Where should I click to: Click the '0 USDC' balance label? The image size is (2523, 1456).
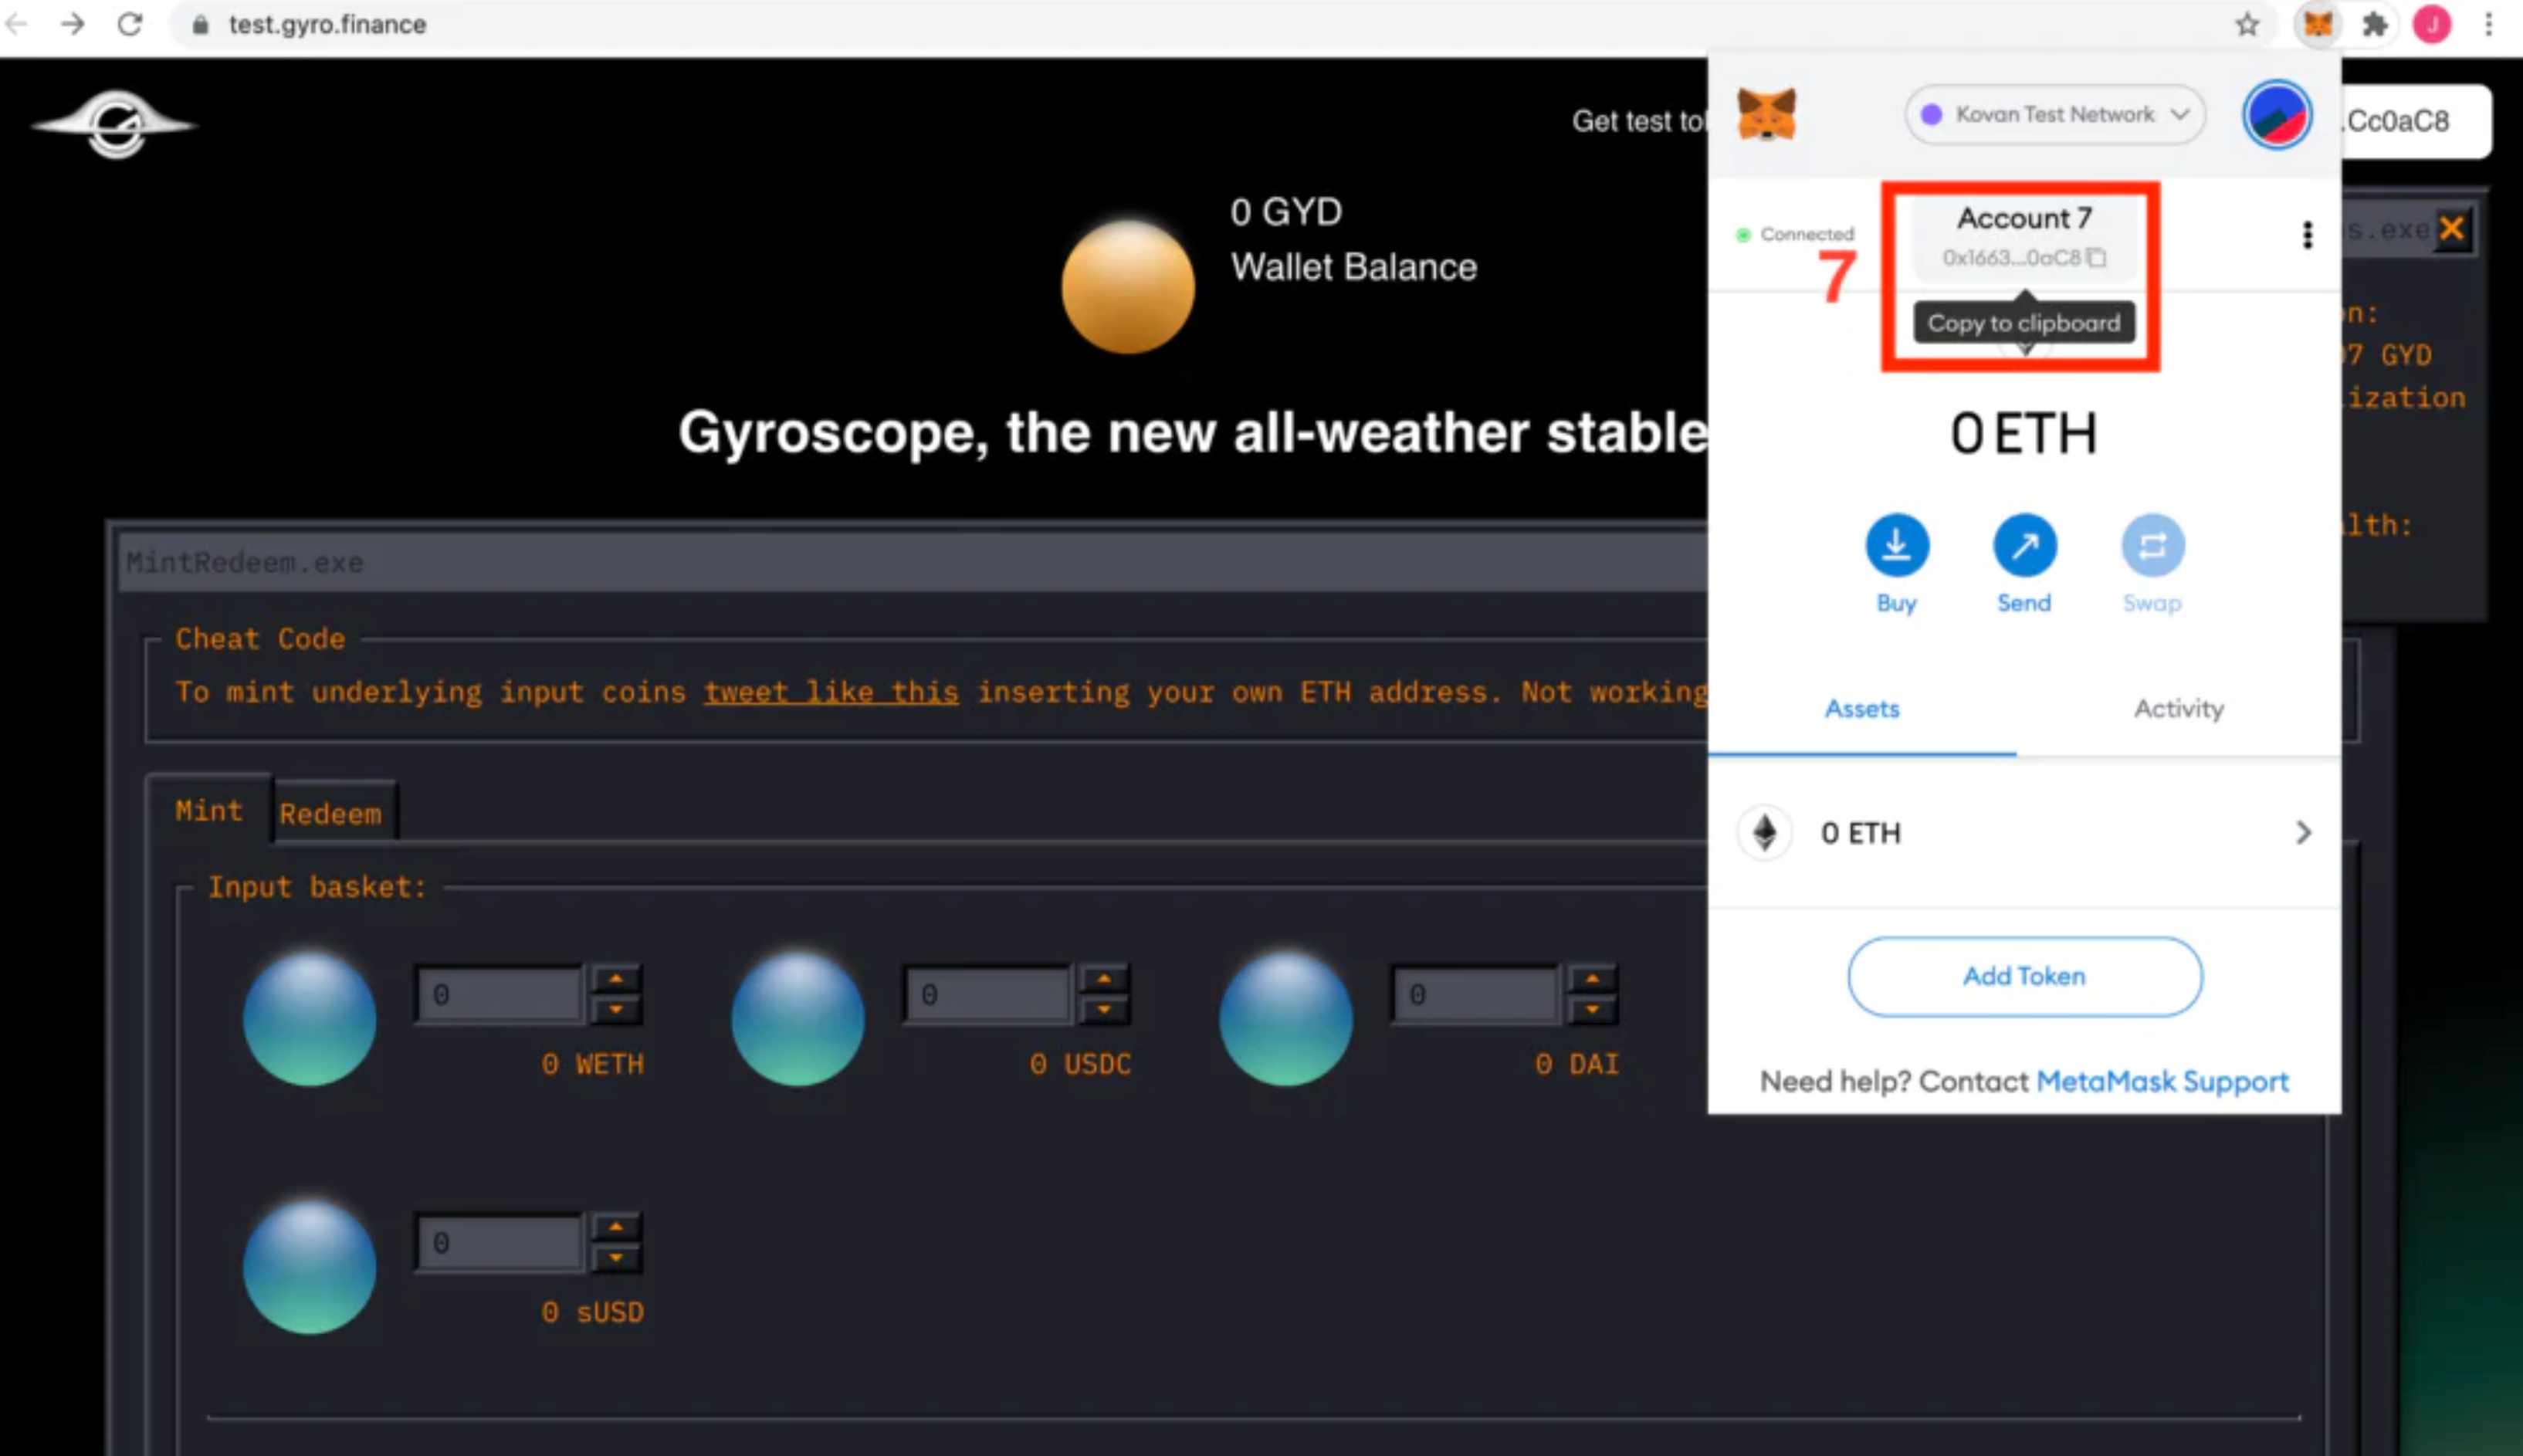click(x=1080, y=1064)
